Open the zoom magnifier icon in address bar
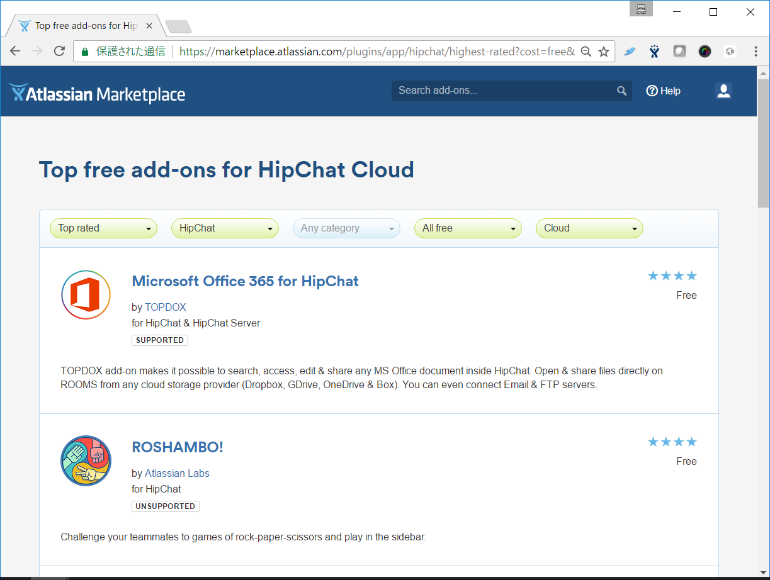The width and height of the screenshot is (770, 580). (586, 52)
